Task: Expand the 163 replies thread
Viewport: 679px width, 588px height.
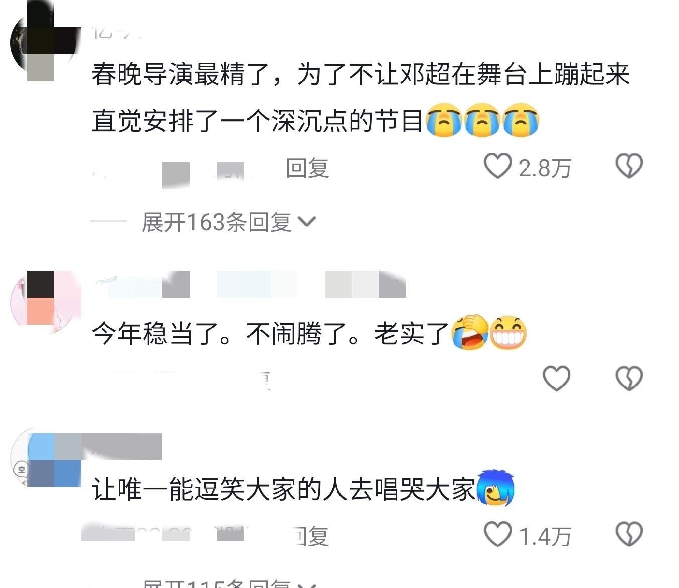Action: [x=229, y=222]
